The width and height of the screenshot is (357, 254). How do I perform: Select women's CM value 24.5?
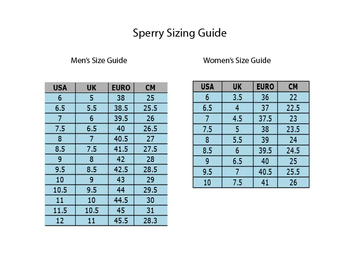pos(293,150)
